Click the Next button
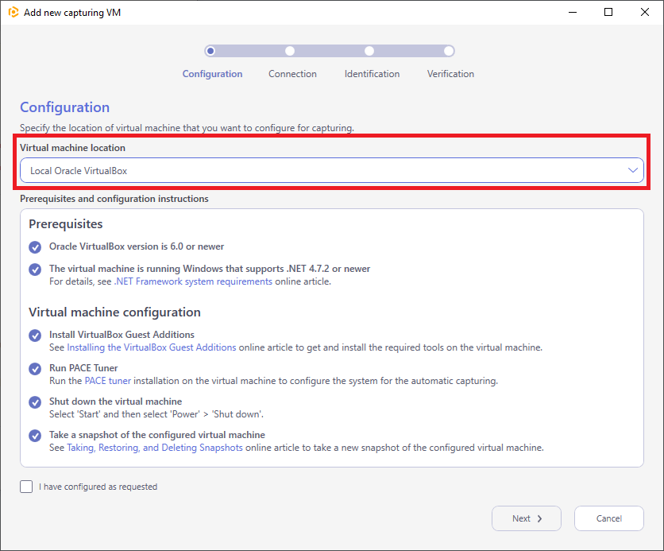 pos(527,518)
